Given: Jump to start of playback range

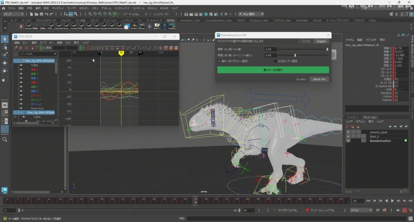Looking at the screenshot, I should 368,201.
